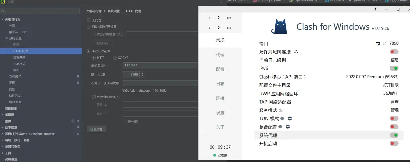This screenshot has height=162, width=410.
Task: Expand the 编辑器 tree node
Action: (2, 115)
